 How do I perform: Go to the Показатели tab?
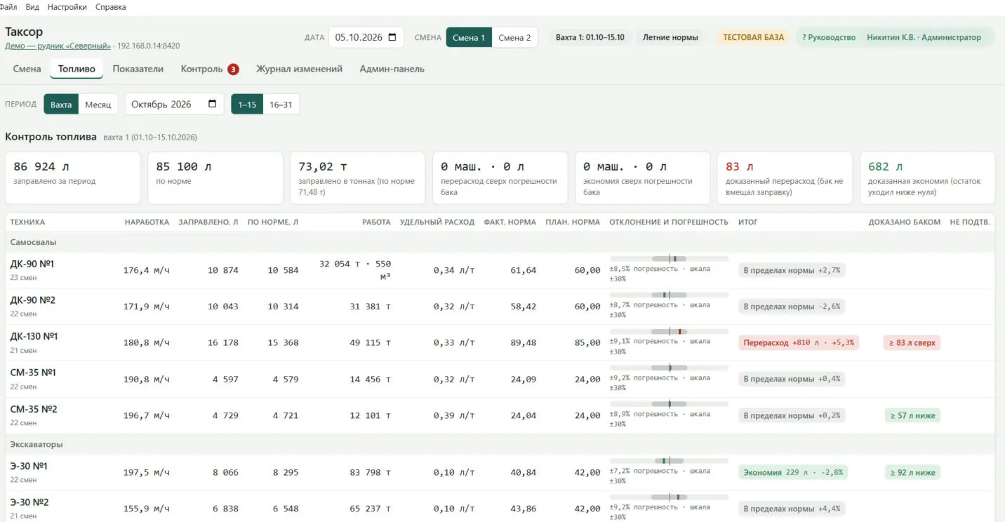tap(138, 69)
